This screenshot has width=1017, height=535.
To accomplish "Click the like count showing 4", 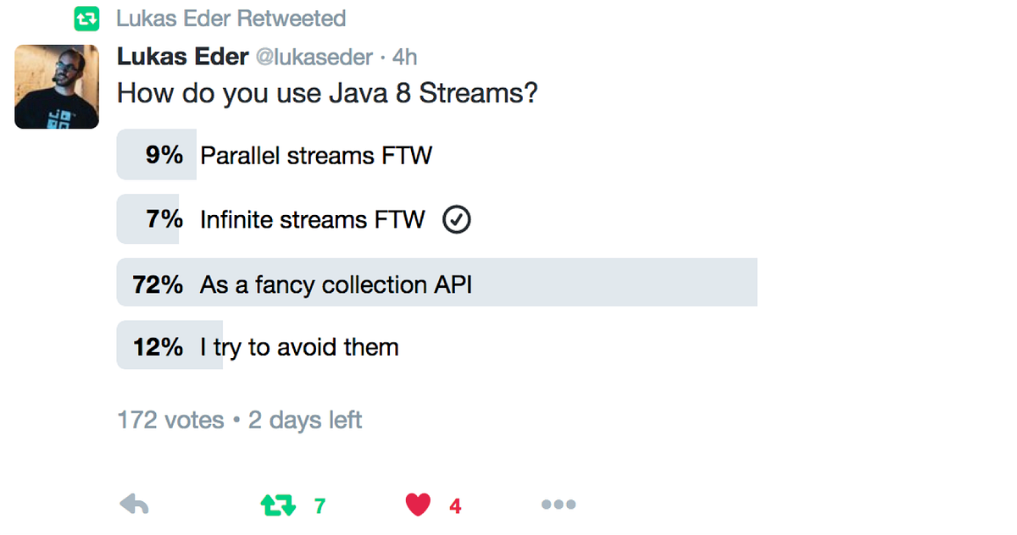I will click(454, 505).
